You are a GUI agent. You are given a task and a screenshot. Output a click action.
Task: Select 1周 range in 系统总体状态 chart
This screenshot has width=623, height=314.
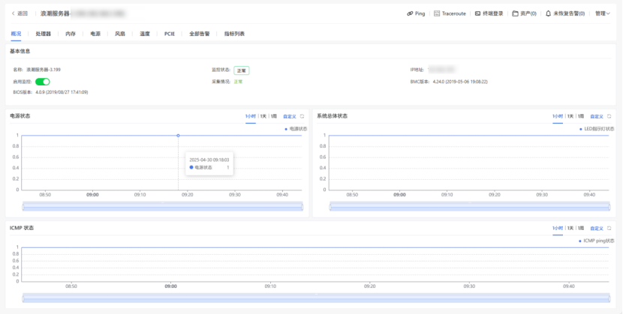coord(580,117)
